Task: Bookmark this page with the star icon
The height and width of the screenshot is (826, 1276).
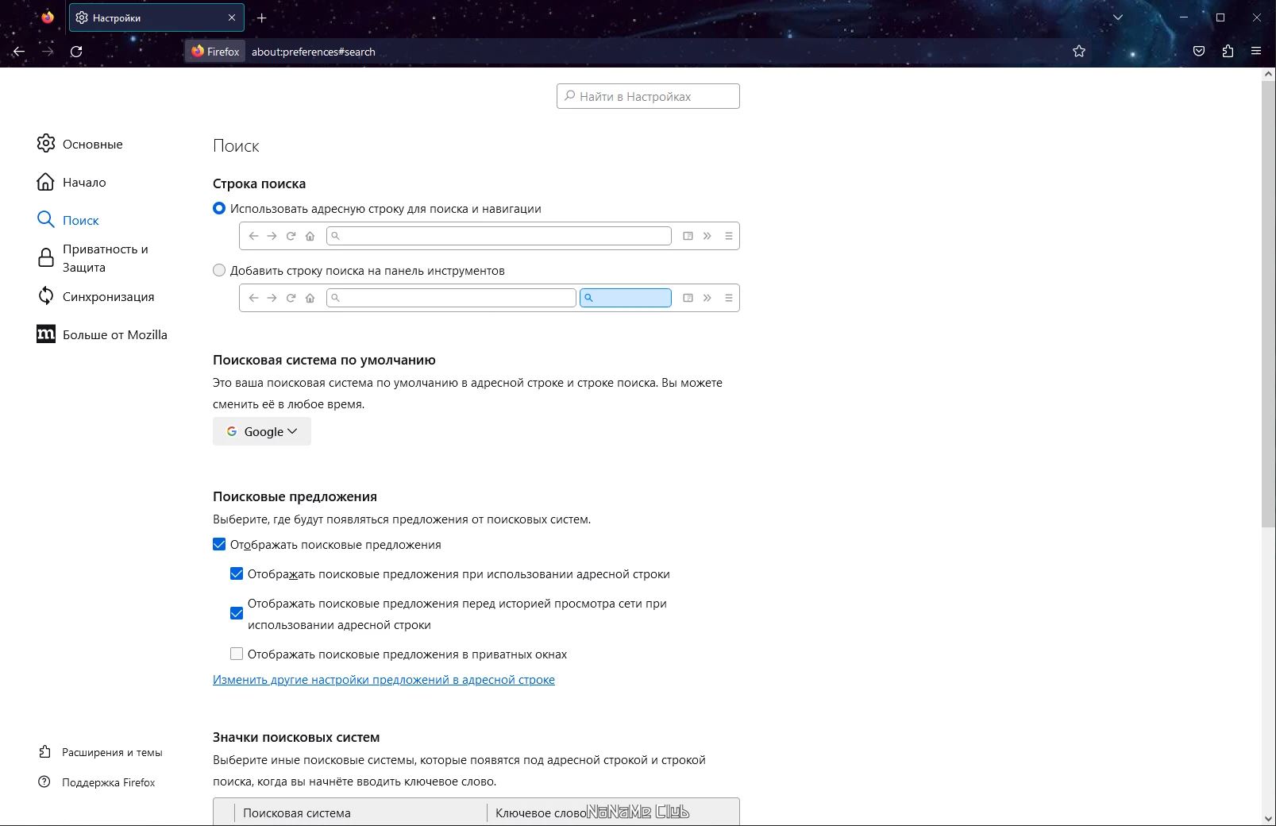Action: point(1079,52)
